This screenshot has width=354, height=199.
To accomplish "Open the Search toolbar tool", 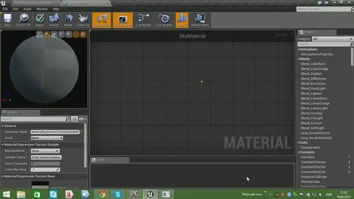I will pos(54,20).
